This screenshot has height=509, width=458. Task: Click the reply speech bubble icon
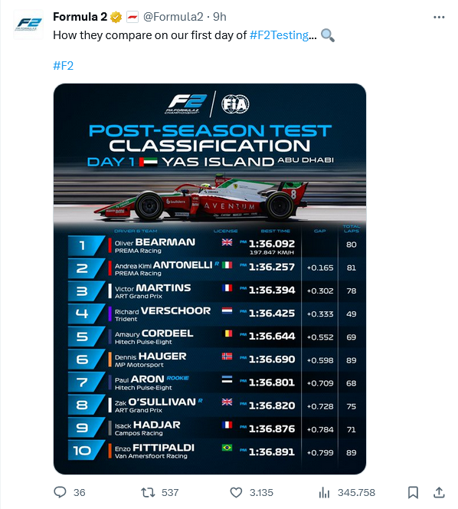[60, 492]
